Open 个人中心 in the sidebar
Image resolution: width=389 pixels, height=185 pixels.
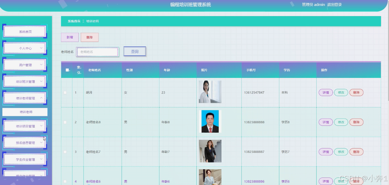[25, 48]
